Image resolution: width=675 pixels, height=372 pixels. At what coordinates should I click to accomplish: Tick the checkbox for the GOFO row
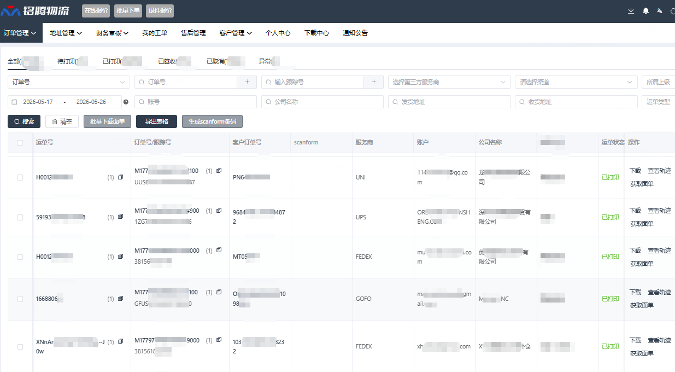[x=20, y=299]
